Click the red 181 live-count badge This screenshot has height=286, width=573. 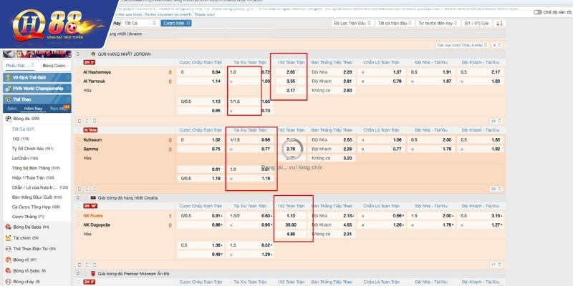[x=67, y=107]
